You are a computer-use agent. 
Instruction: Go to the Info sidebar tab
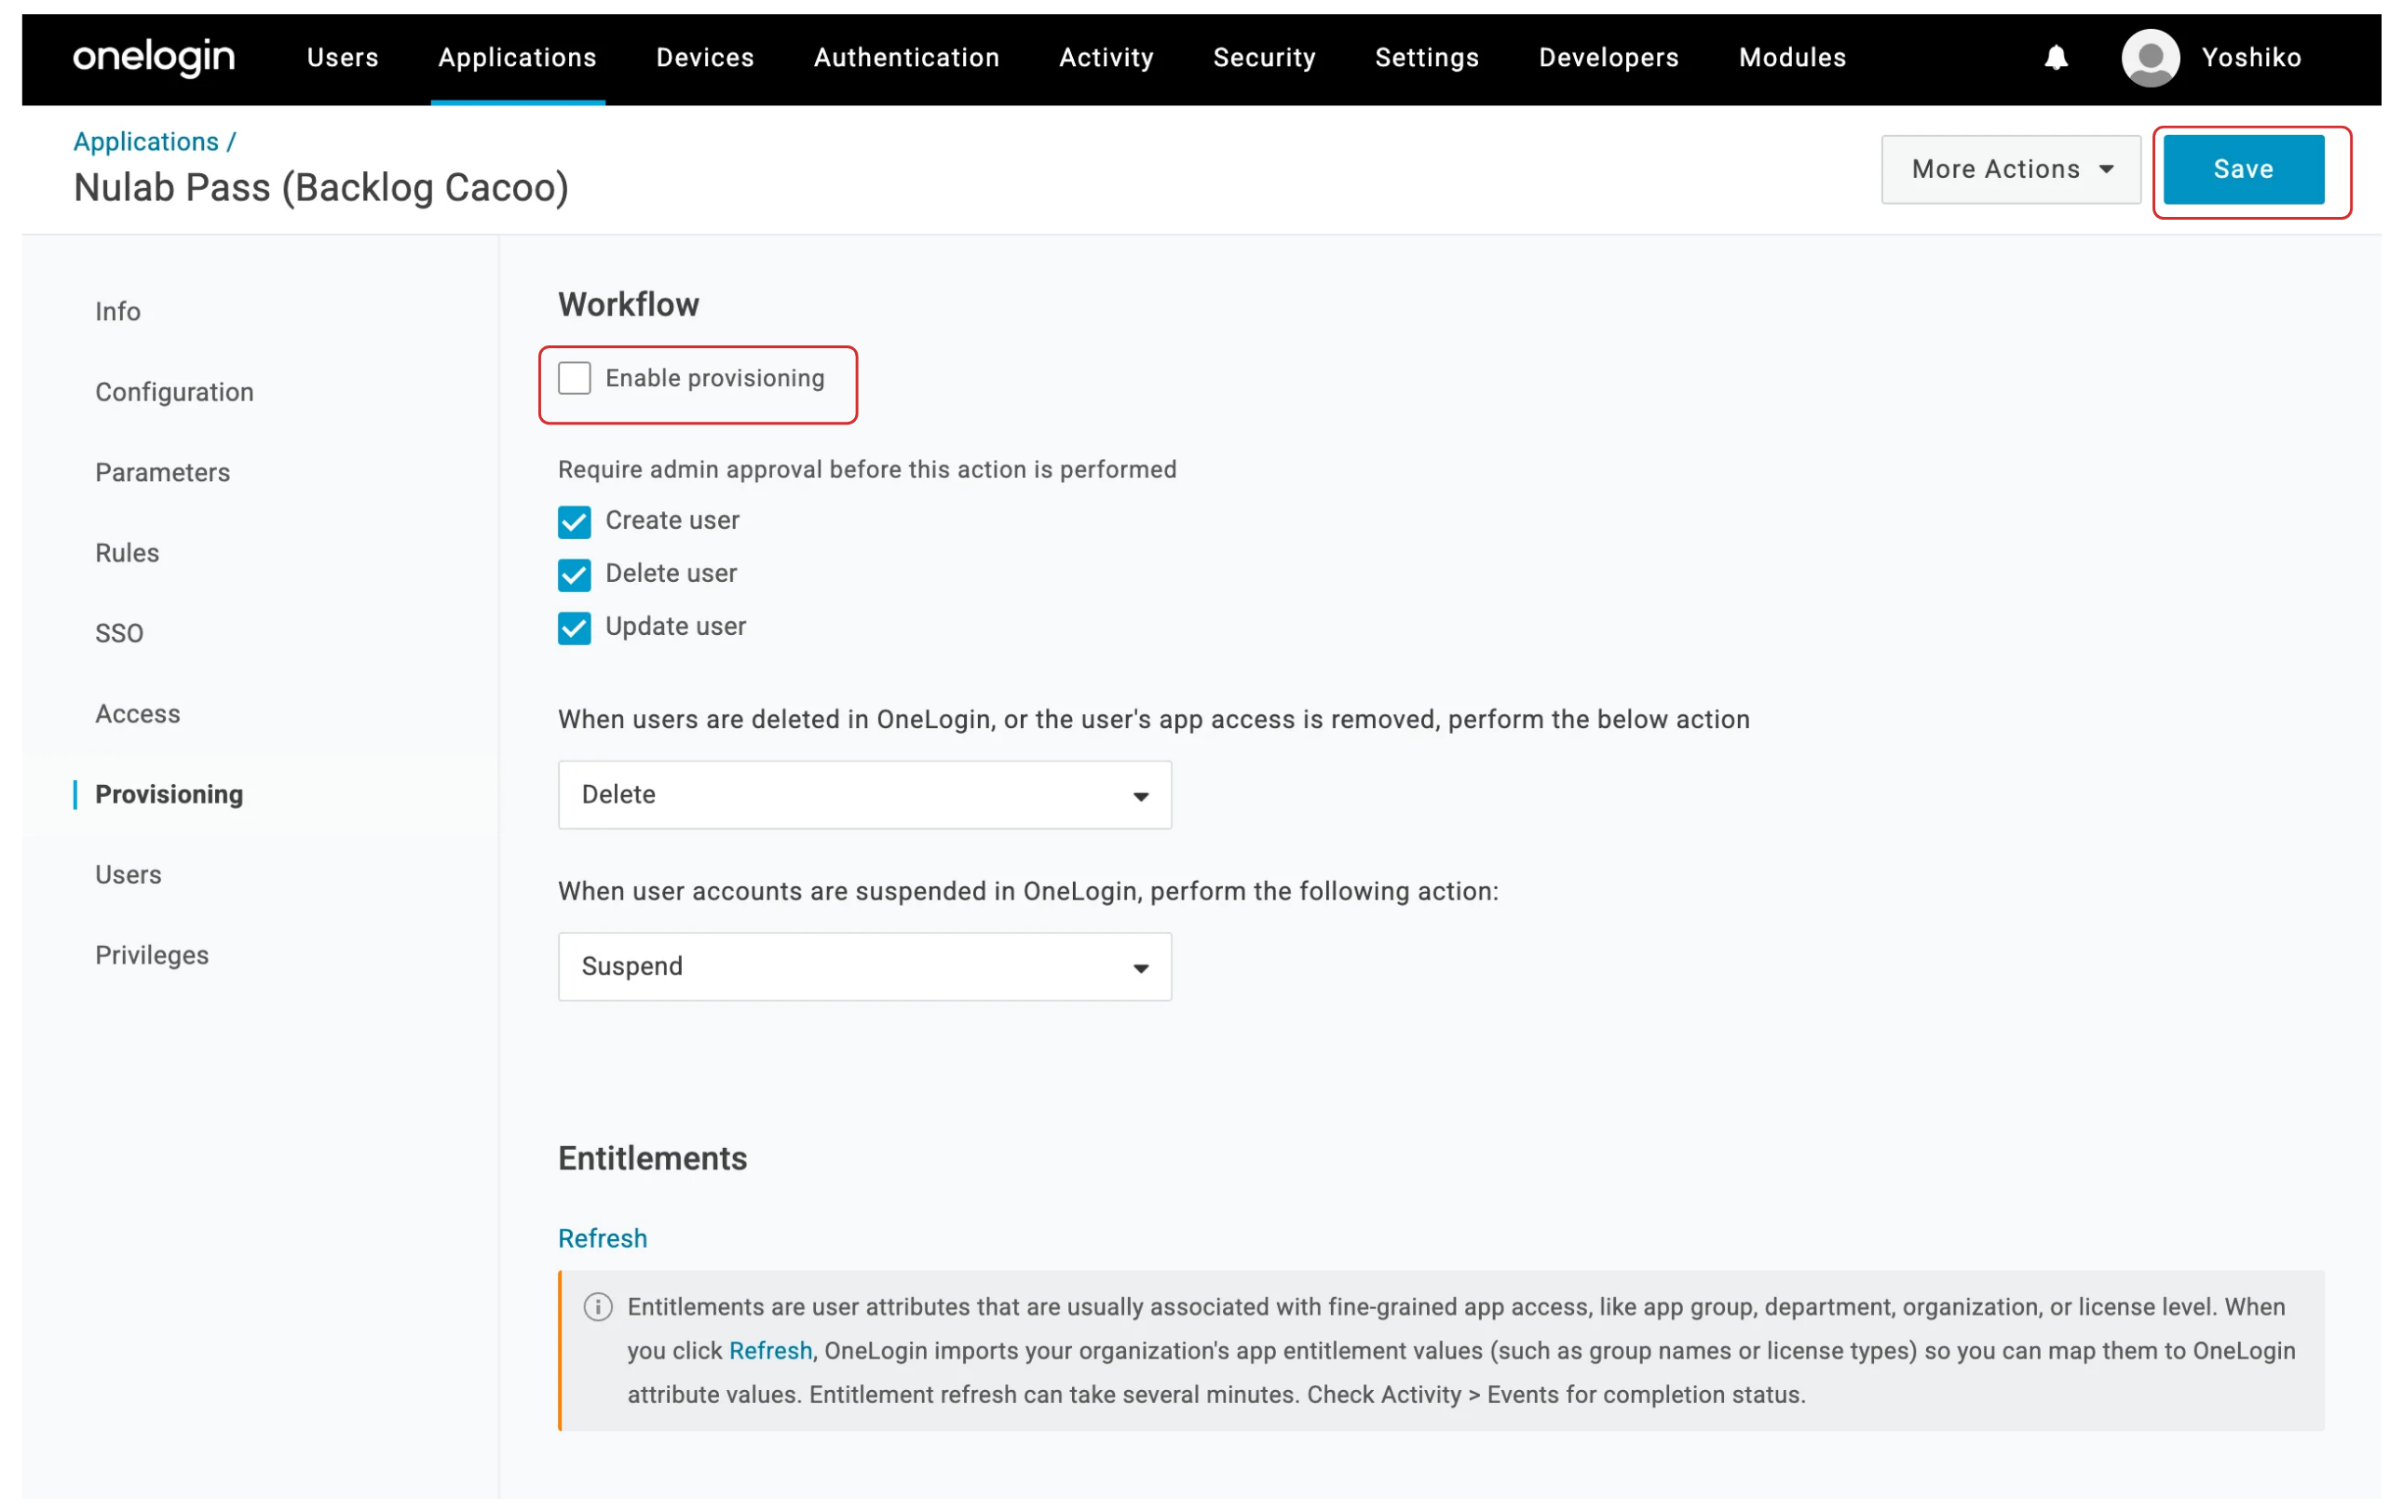coord(117,312)
